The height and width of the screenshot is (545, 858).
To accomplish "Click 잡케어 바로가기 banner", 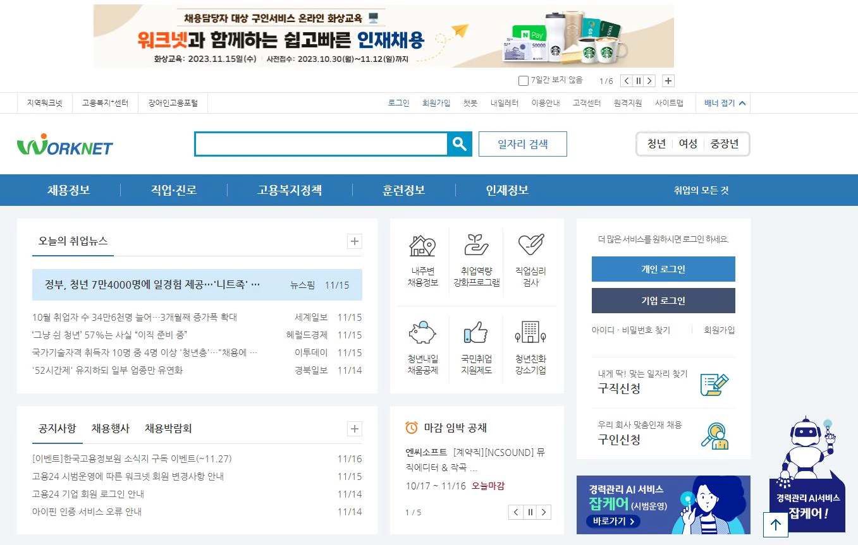I will click(x=663, y=505).
